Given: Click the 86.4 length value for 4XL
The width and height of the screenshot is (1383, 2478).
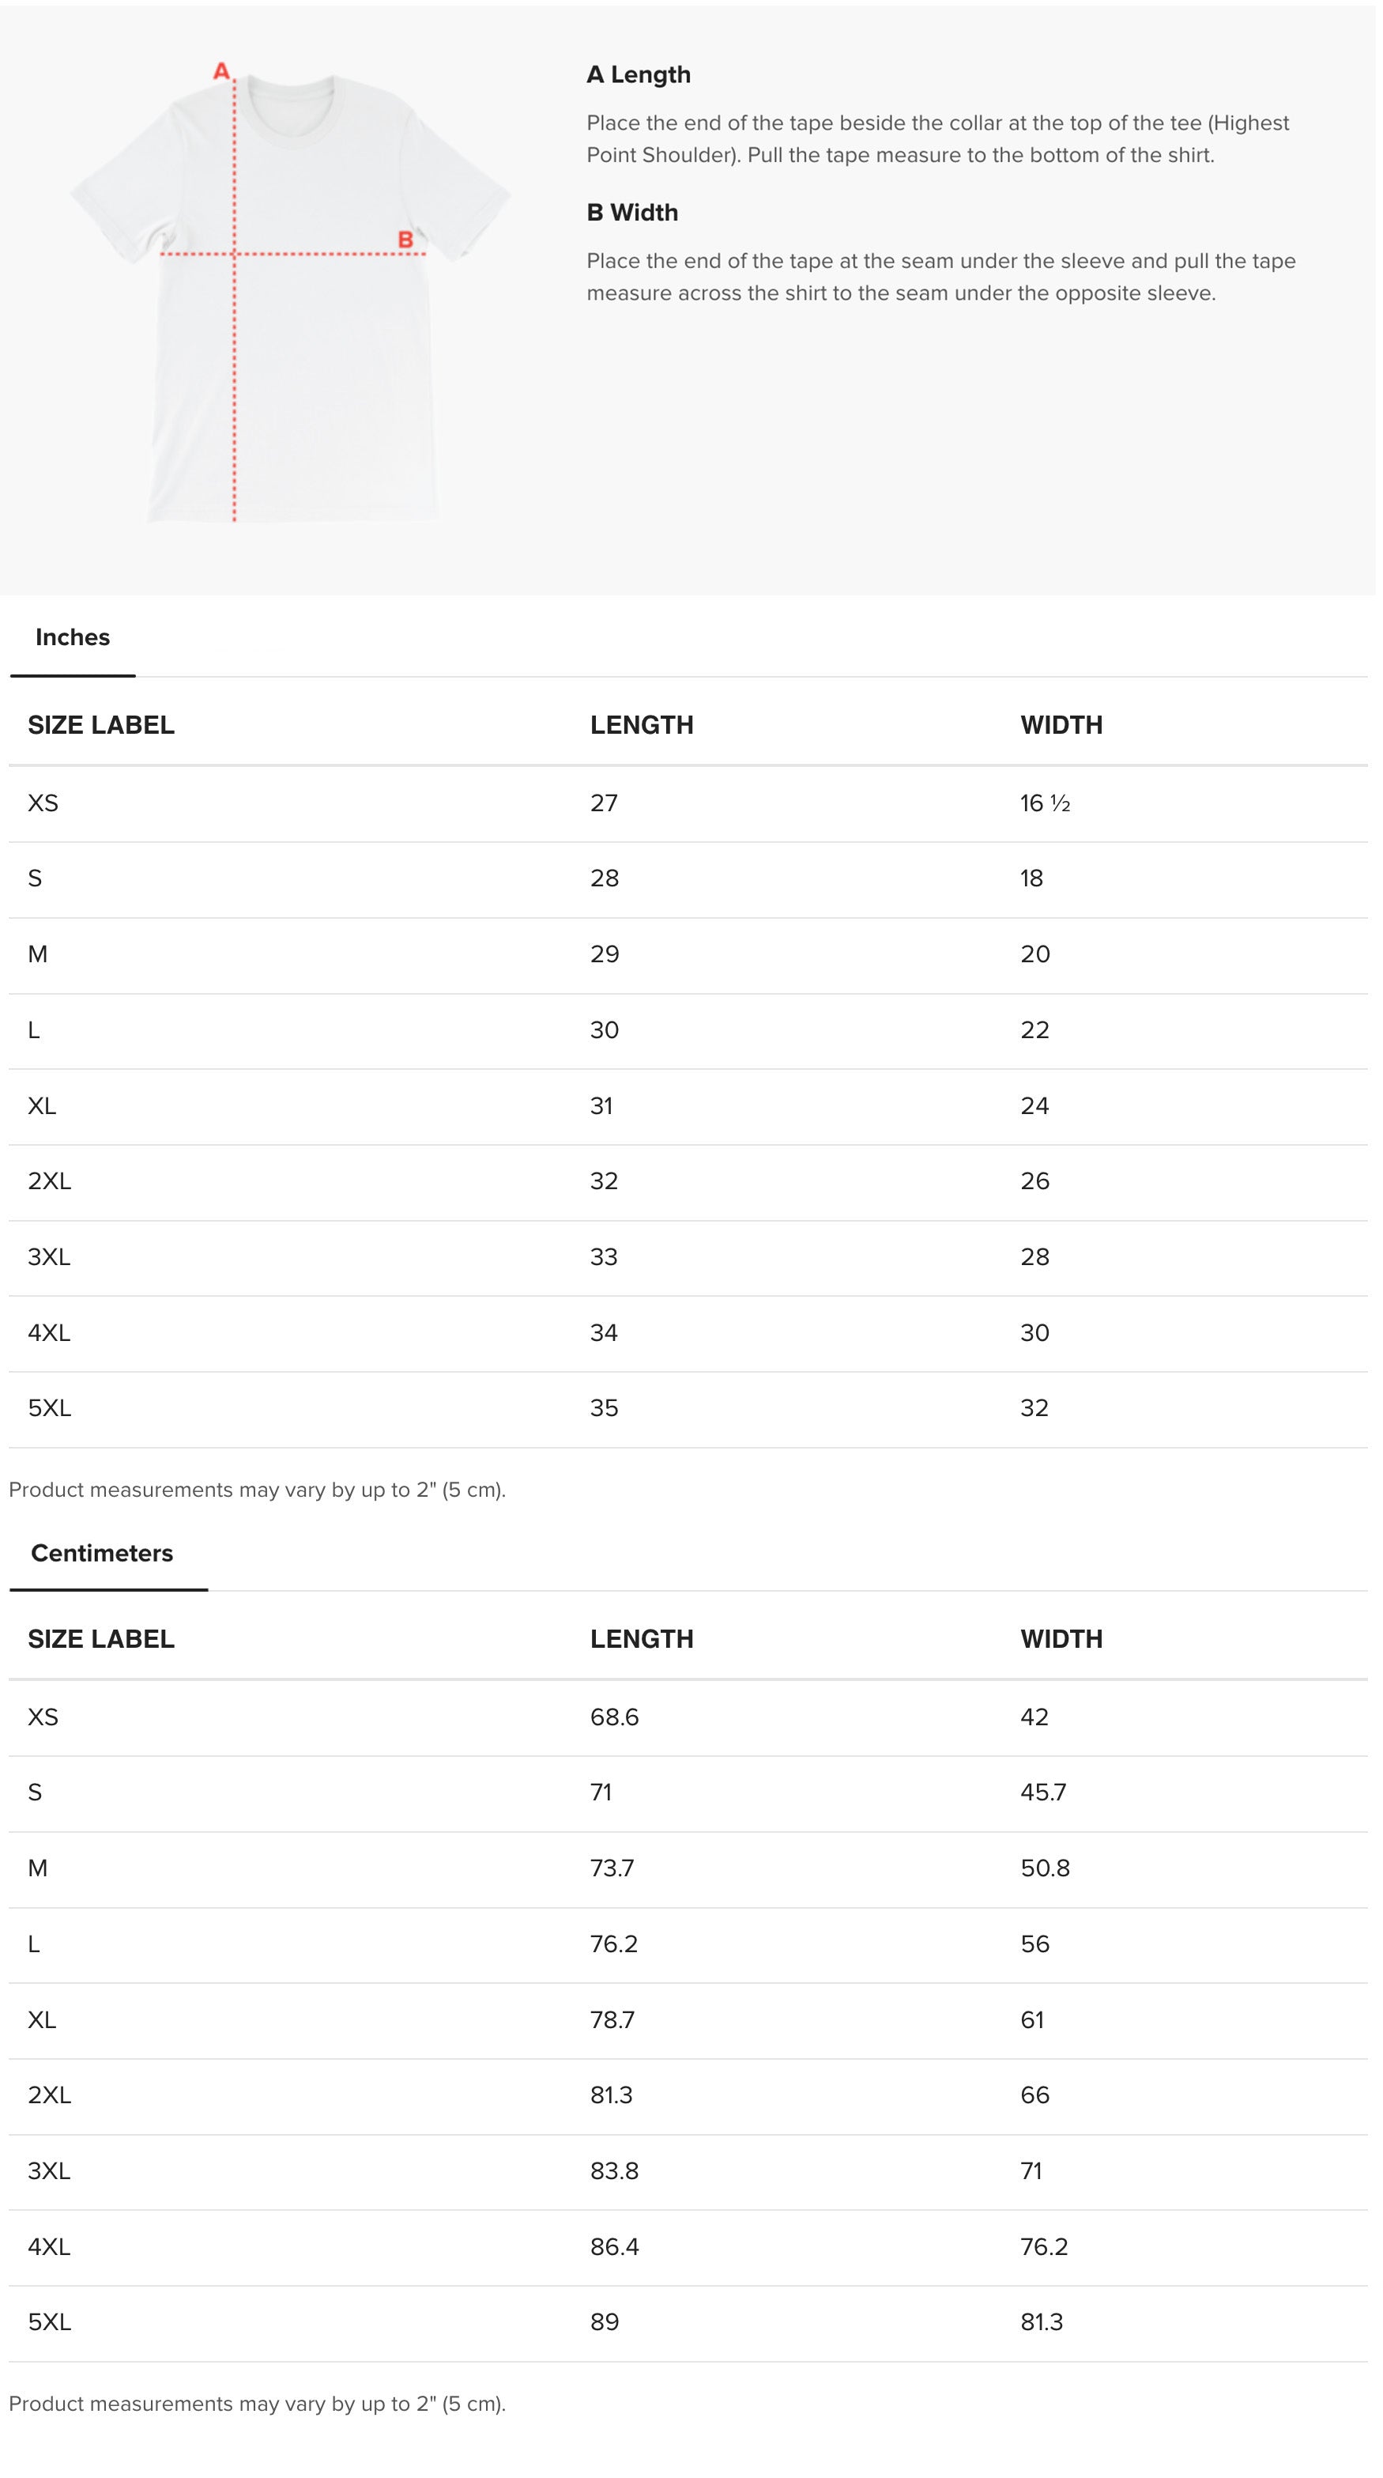Looking at the screenshot, I should tap(615, 2247).
